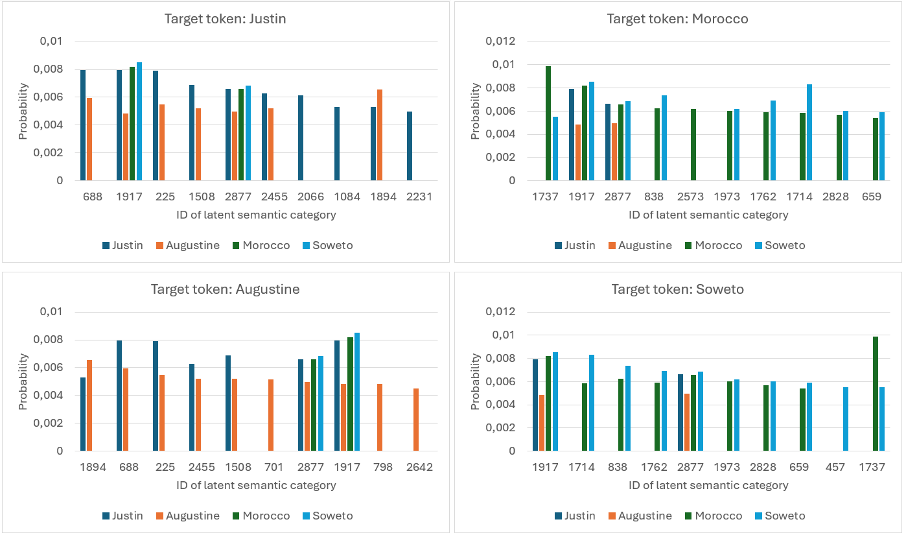Click y-axis value 0,012 in Morocco chart
Screen dimensions: 906x537
[501, 42]
